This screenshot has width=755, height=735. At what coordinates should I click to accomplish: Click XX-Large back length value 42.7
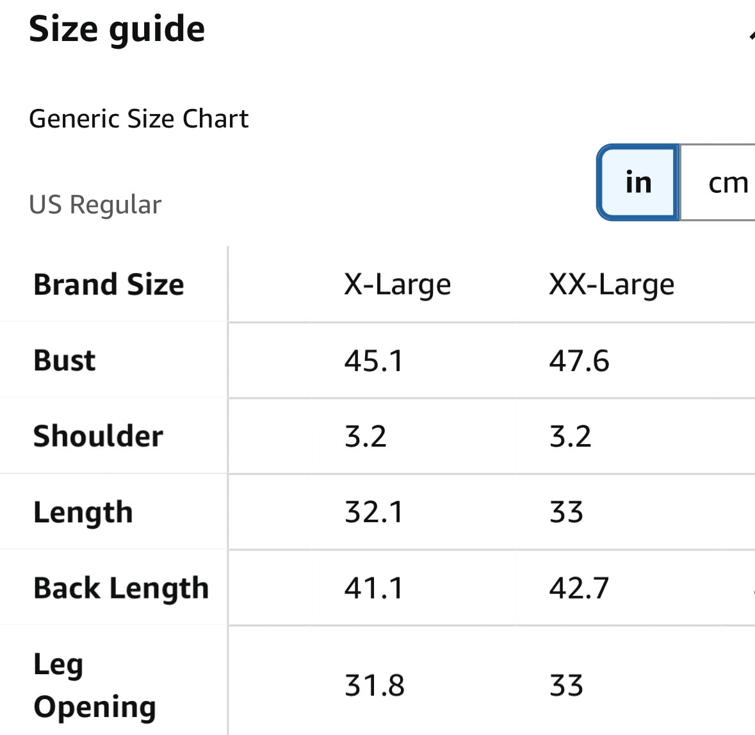click(x=579, y=588)
